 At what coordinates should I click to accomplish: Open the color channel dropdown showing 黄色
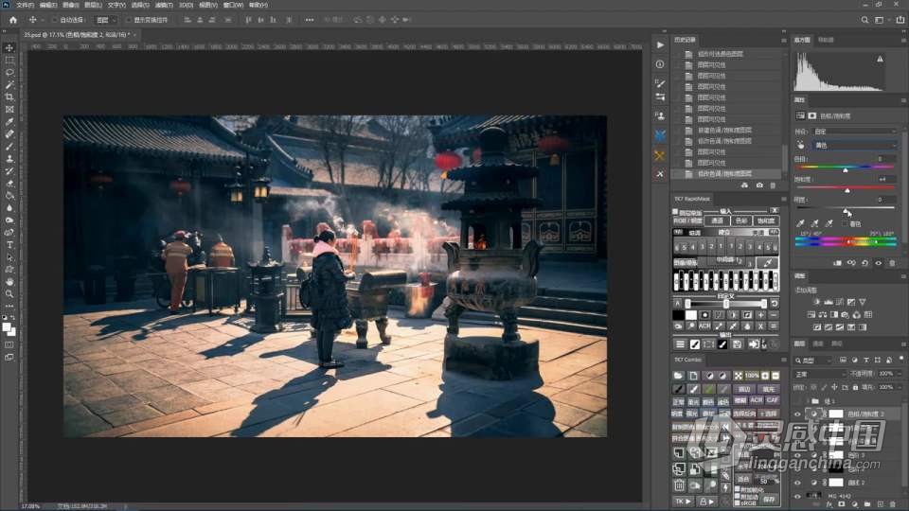click(854, 145)
